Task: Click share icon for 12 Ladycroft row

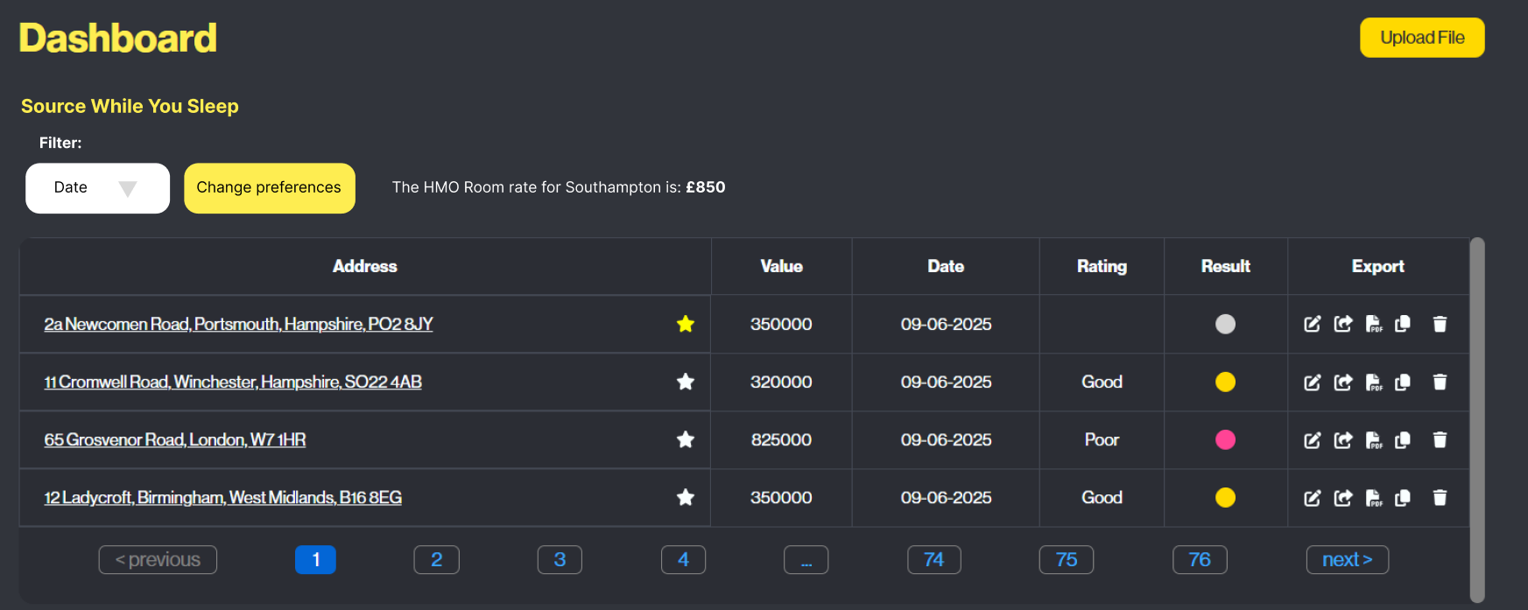Action: click(x=1342, y=497)
